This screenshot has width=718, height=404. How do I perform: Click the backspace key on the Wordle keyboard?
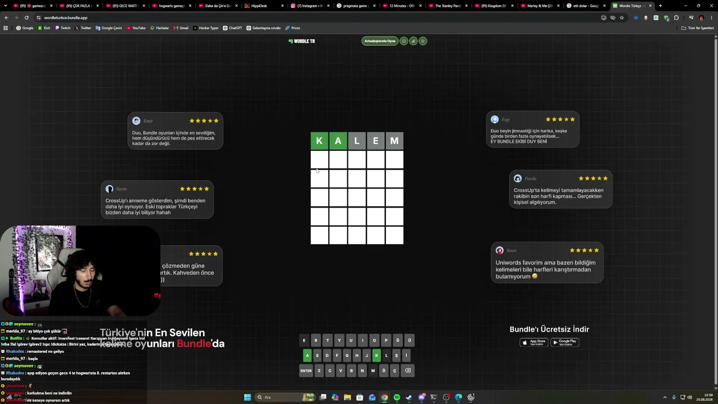[408, 371]
